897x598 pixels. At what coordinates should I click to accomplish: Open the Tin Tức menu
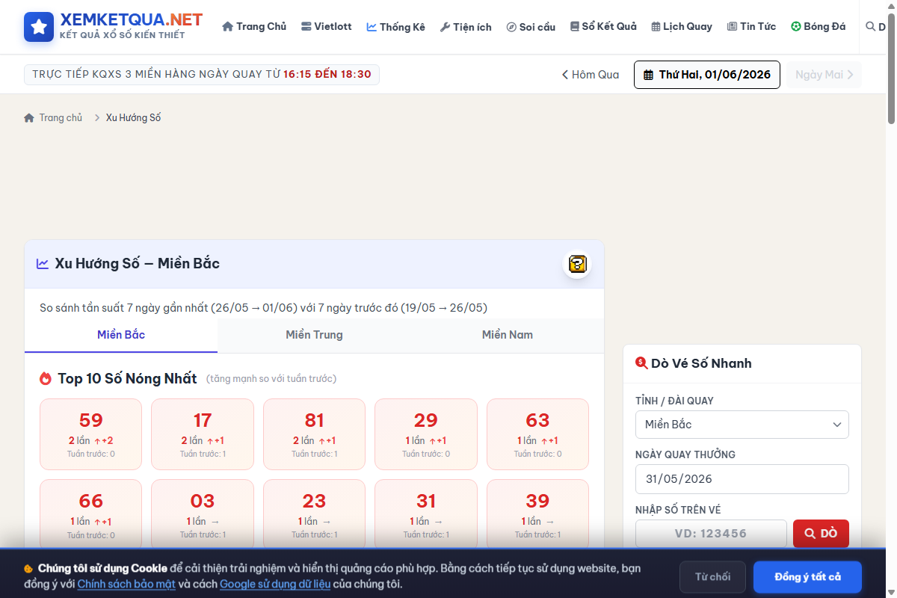[x=751, y=26]
